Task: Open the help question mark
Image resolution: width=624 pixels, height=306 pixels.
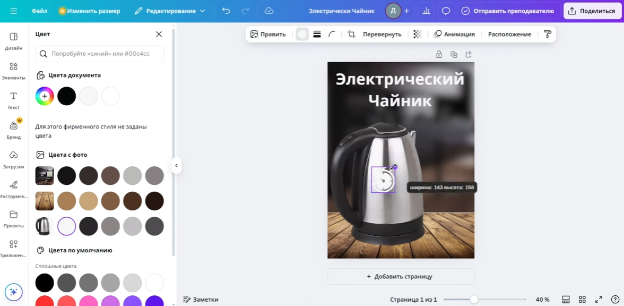Action: coord(615,299)
